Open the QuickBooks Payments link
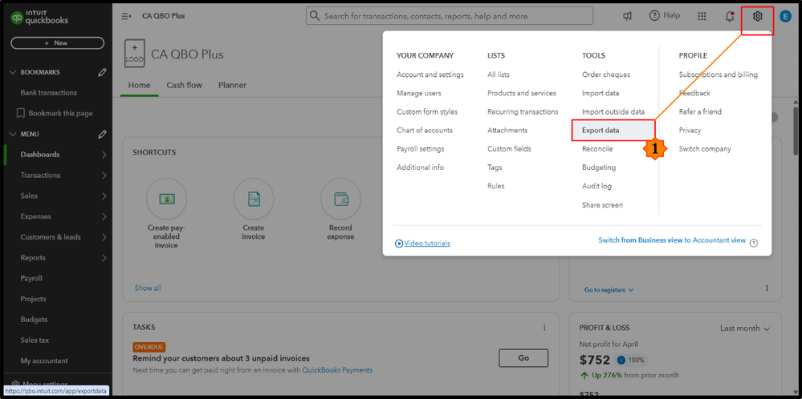The image size is (802, 399). (337, 370)
